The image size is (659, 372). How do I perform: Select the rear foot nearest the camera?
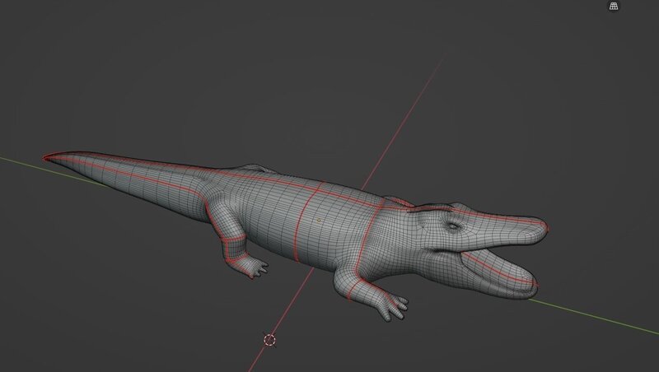tap(256, 267)
